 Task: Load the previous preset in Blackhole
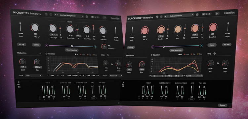pyautogui.click(x=166, y=16)
